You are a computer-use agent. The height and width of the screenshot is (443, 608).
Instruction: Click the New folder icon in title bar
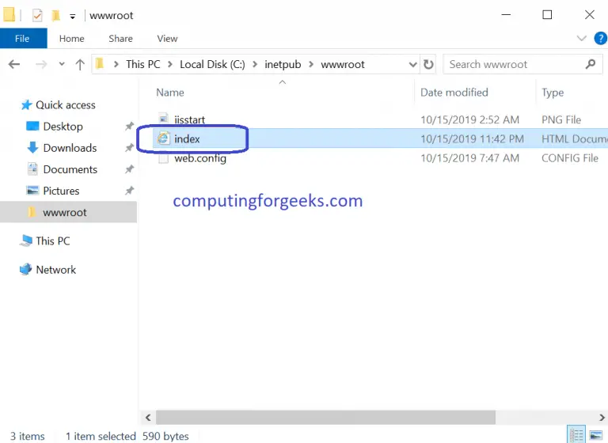tap(55, 15)
